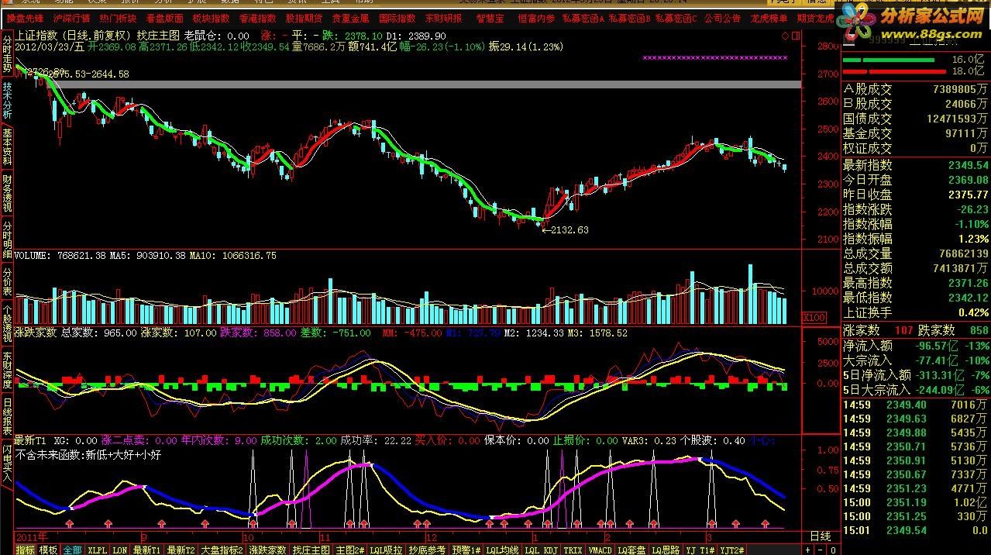This screenshot has height=555, width=991.
Task: Apply 主图2# indicator tab
Action: 350,550
